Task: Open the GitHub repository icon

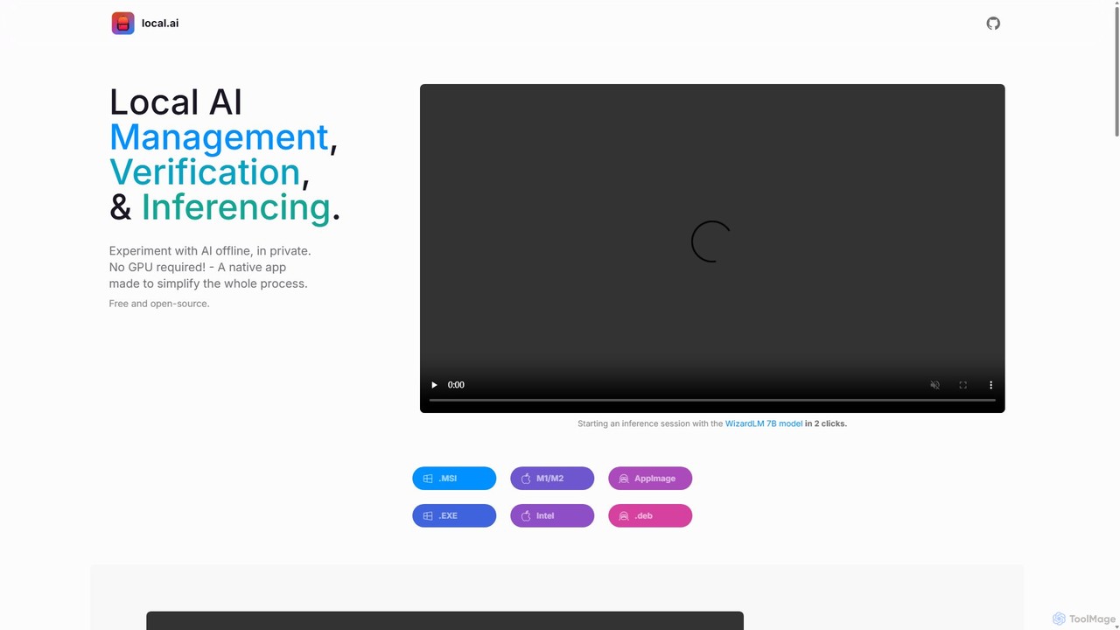Action: [993, 24]
